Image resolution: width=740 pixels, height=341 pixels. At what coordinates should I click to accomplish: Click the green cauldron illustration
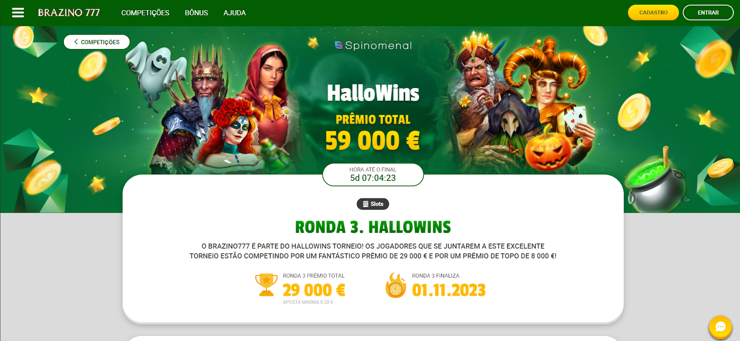[x=655, y=183]
